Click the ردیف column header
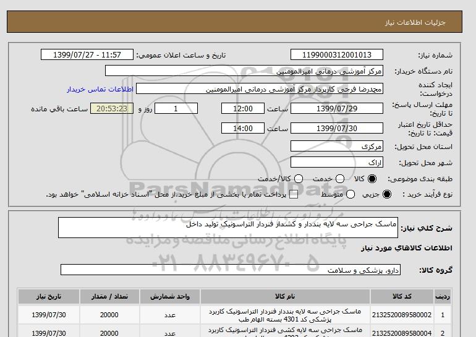 point(443,296)
